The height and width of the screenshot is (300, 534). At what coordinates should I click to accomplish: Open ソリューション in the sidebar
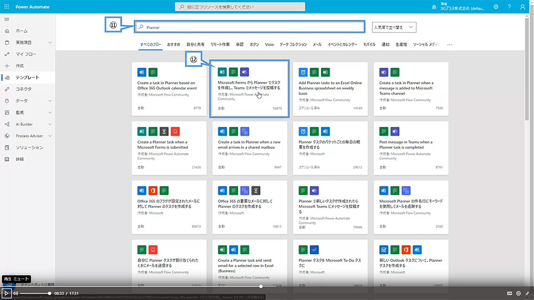click(x=29, y=148)
